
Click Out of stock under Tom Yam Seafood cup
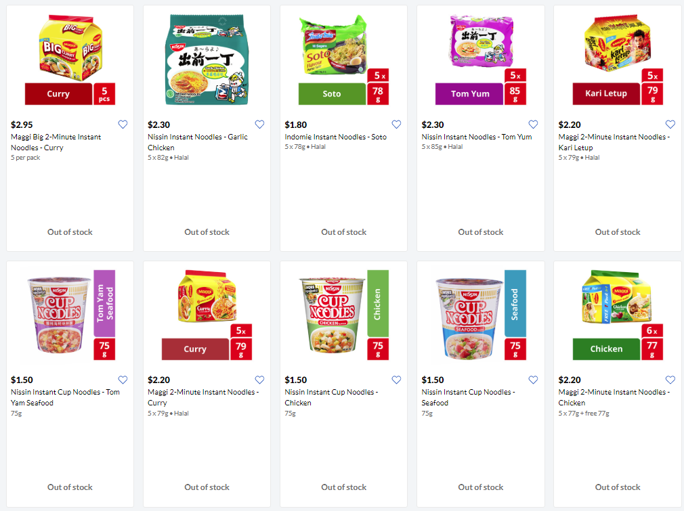70,487
